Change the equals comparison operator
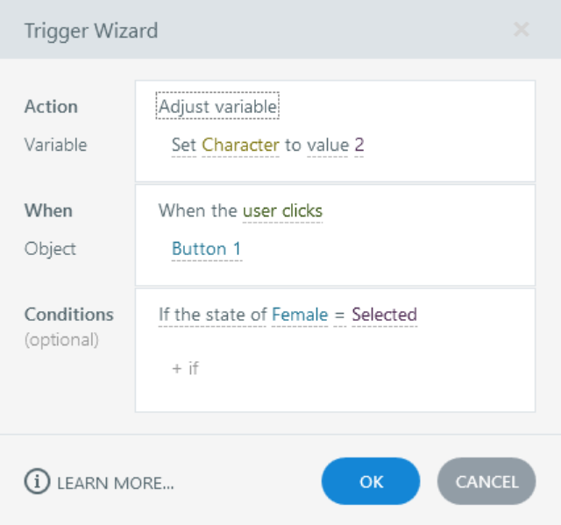 point(338,315)
